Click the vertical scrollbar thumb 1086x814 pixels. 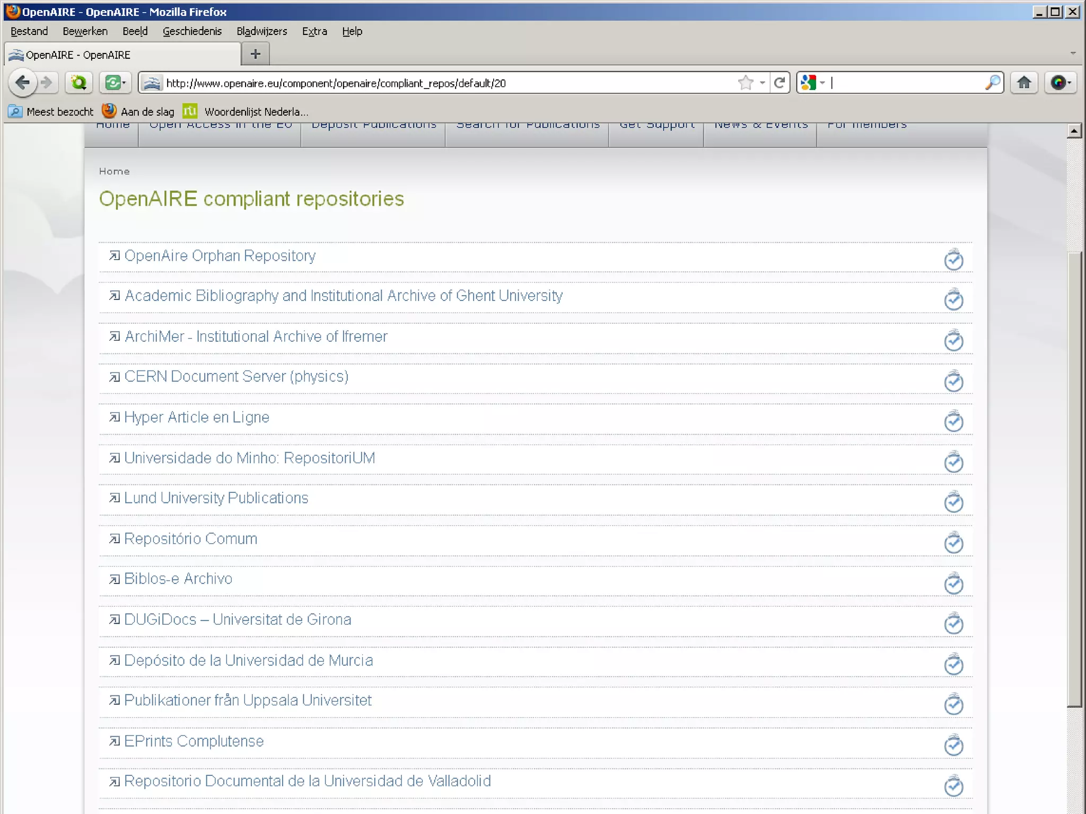coord(1074,479)
